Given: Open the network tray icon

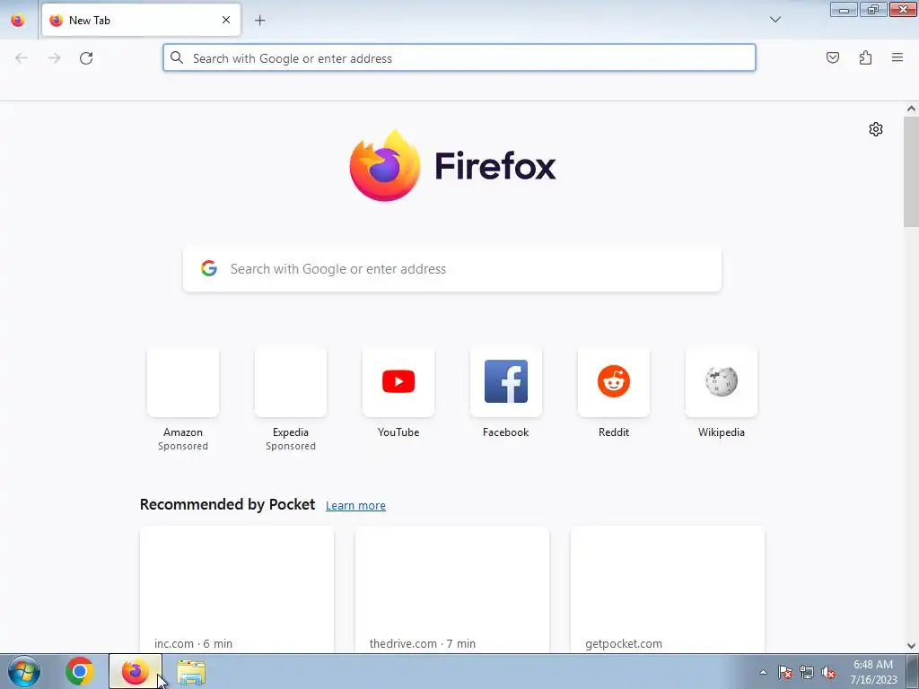Looking at the screenshot, I should (807, 672).
